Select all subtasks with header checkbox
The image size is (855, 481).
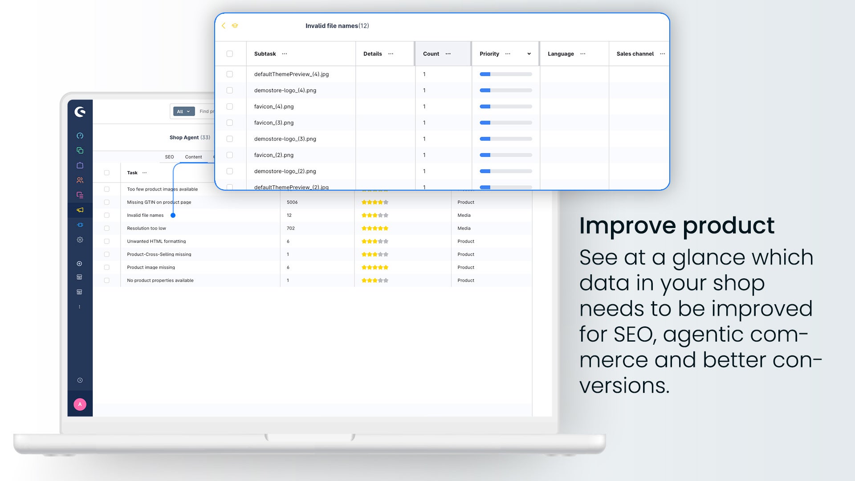[230, 54]
